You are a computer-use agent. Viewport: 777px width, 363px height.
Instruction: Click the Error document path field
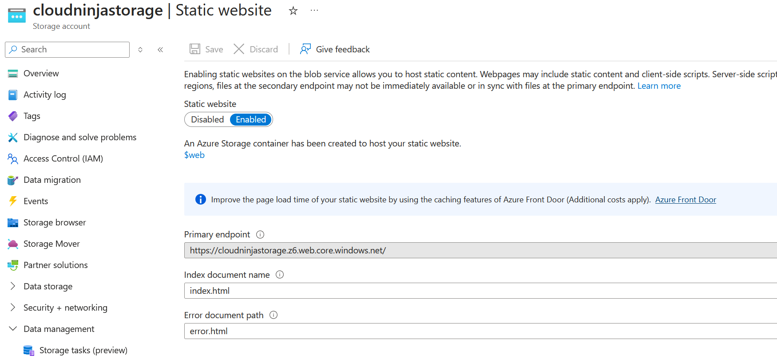[x=480, y=331]
